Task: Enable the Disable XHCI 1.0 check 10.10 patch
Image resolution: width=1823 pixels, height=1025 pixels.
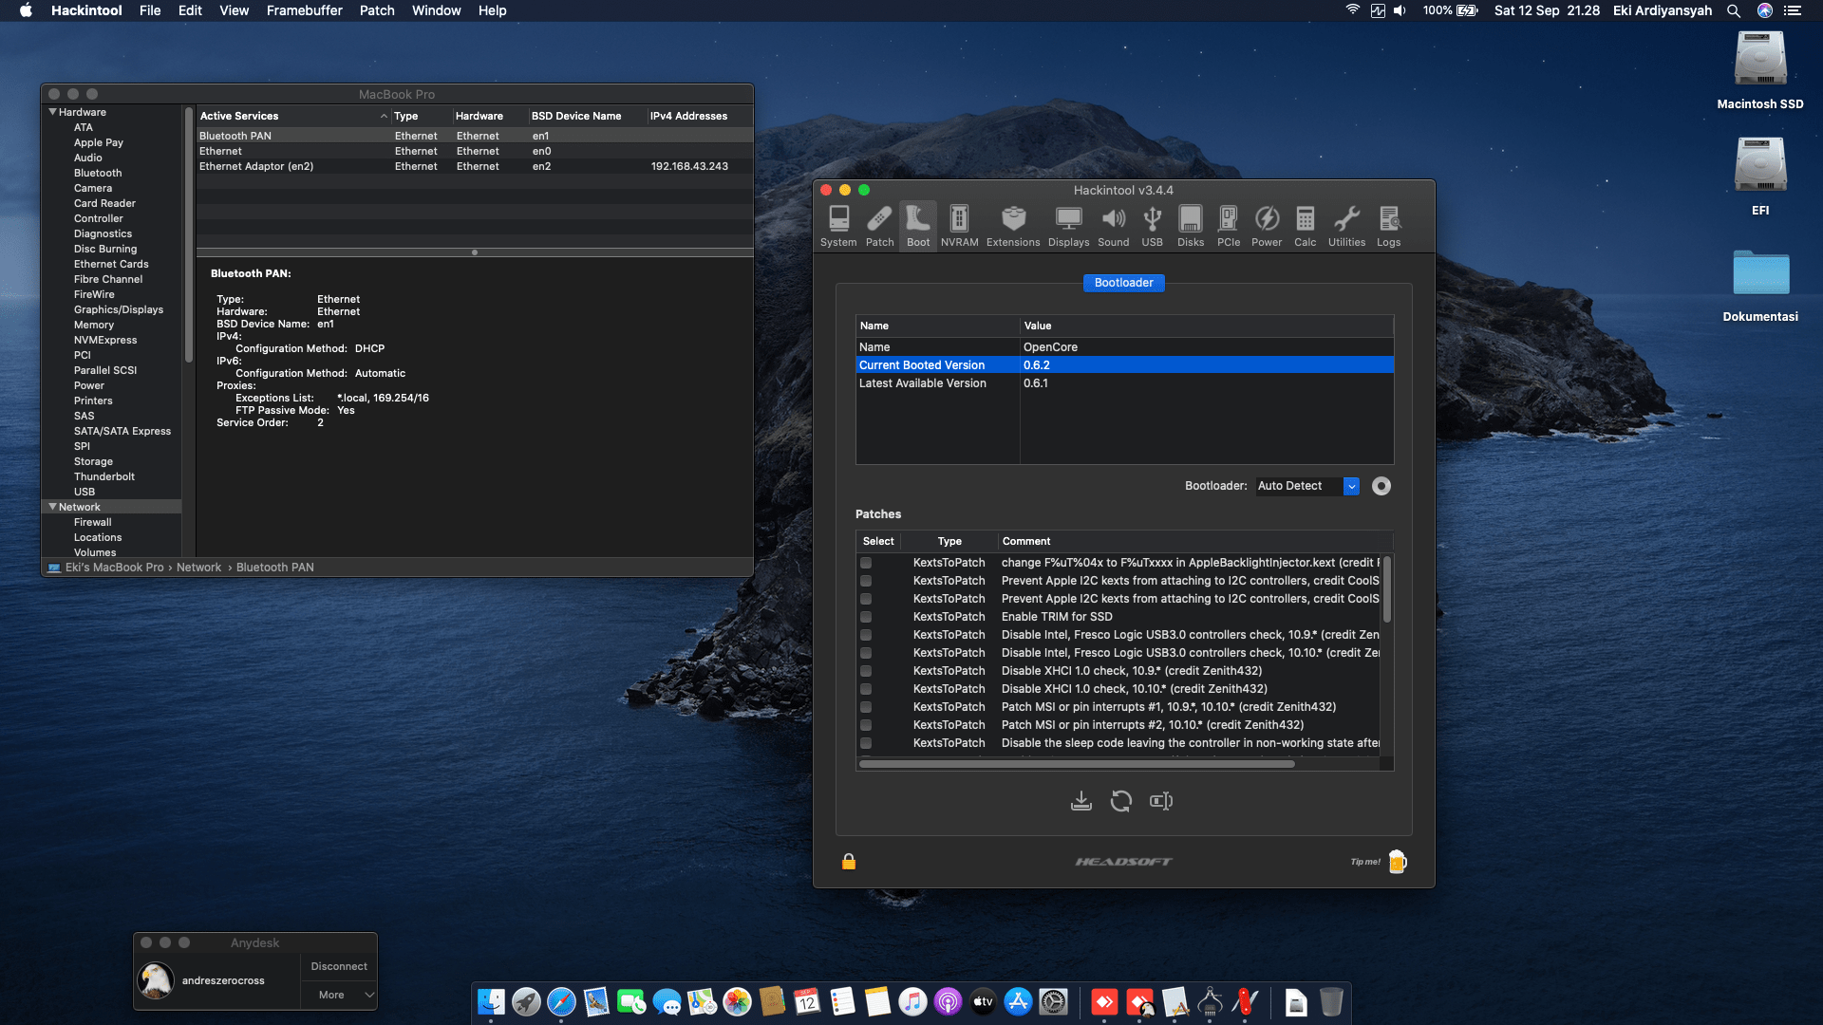Action: pyautogui.click(x=866, y=689)
